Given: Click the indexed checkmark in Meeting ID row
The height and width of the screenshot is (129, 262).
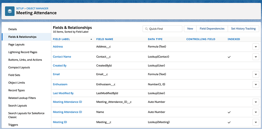Looking at the screenshot, I should tap(229, 122).
